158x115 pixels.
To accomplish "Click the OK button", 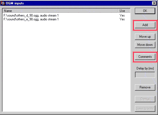I will pos(145,11).
